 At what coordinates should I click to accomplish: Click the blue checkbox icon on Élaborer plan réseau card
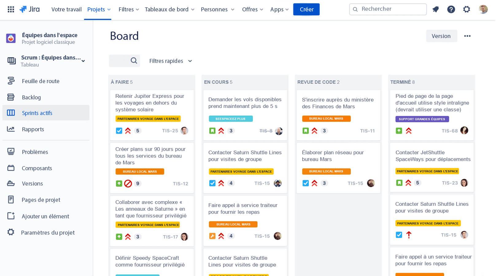point(305,183)
